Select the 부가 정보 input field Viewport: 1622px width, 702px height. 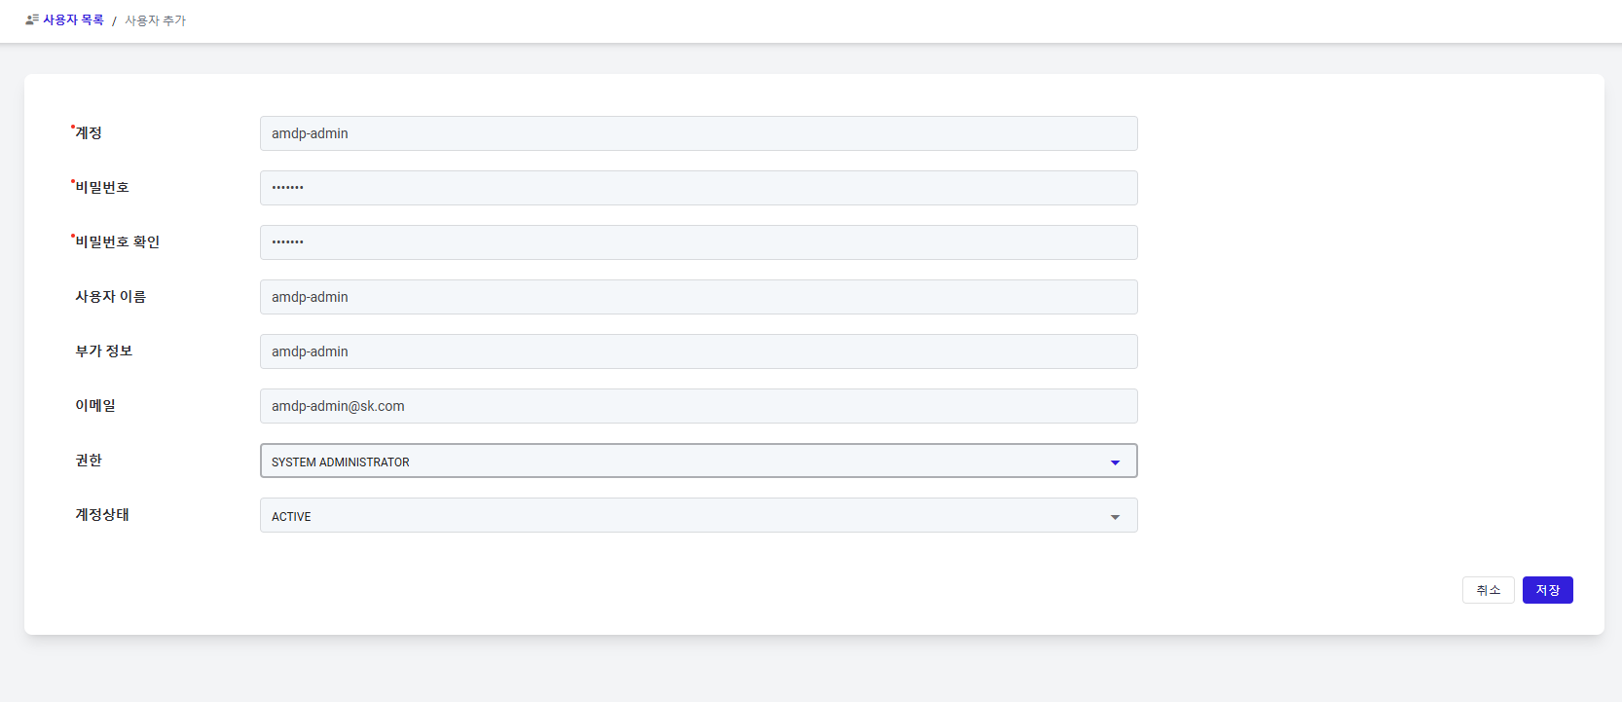click(698, 351)
